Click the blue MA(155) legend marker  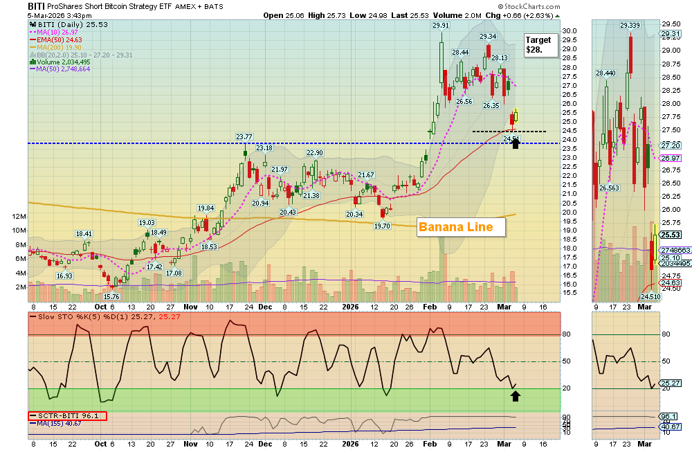32,424
